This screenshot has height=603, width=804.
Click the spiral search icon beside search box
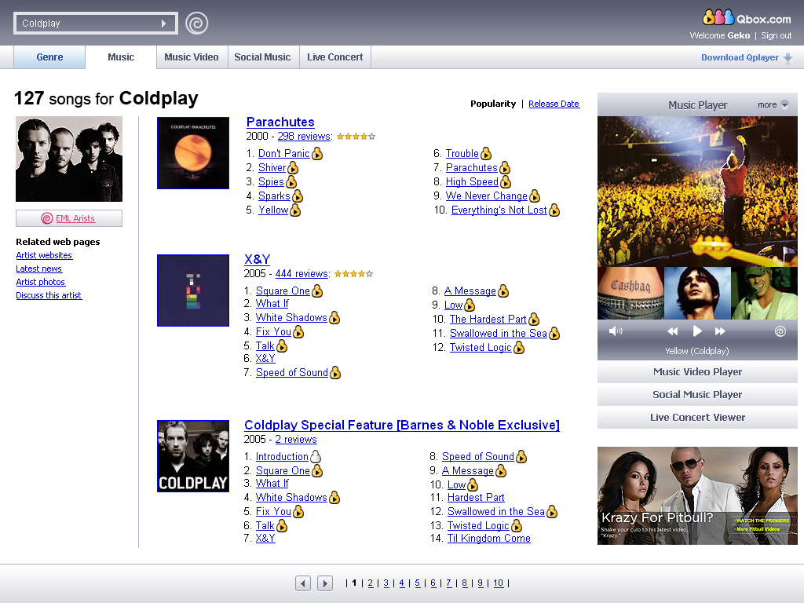click(197, 23)
